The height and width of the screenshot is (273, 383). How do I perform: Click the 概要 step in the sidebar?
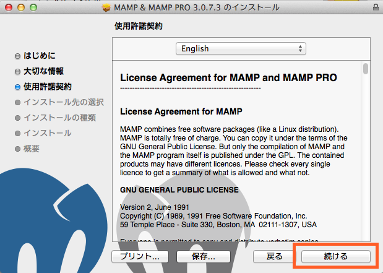[x=32, y=149]
